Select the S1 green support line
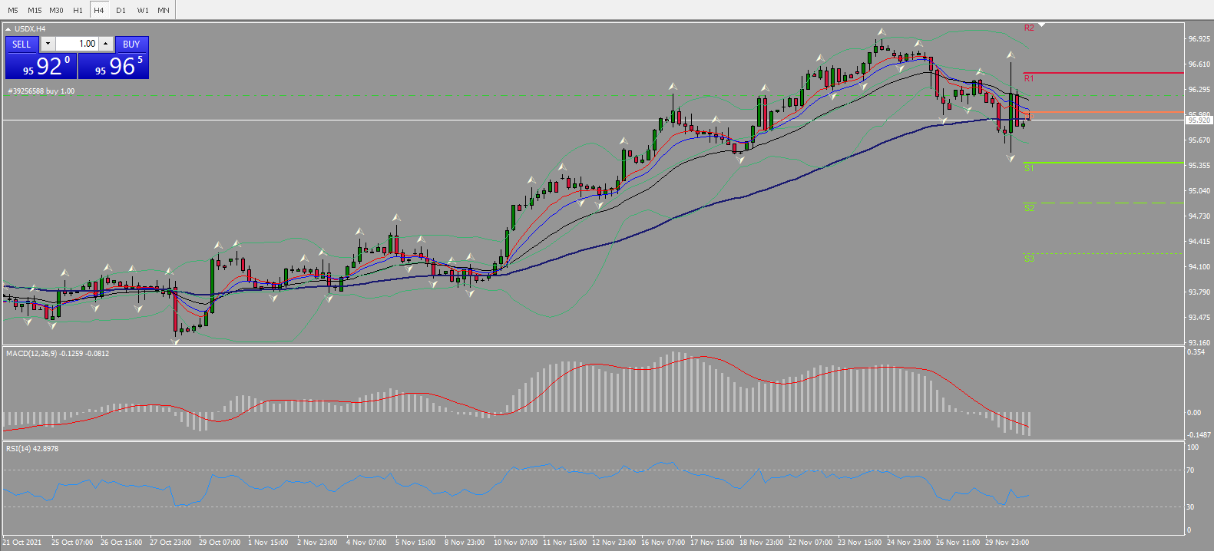Image resolution: width=1214 pixels, height=551 pixels. (1103, 163)
